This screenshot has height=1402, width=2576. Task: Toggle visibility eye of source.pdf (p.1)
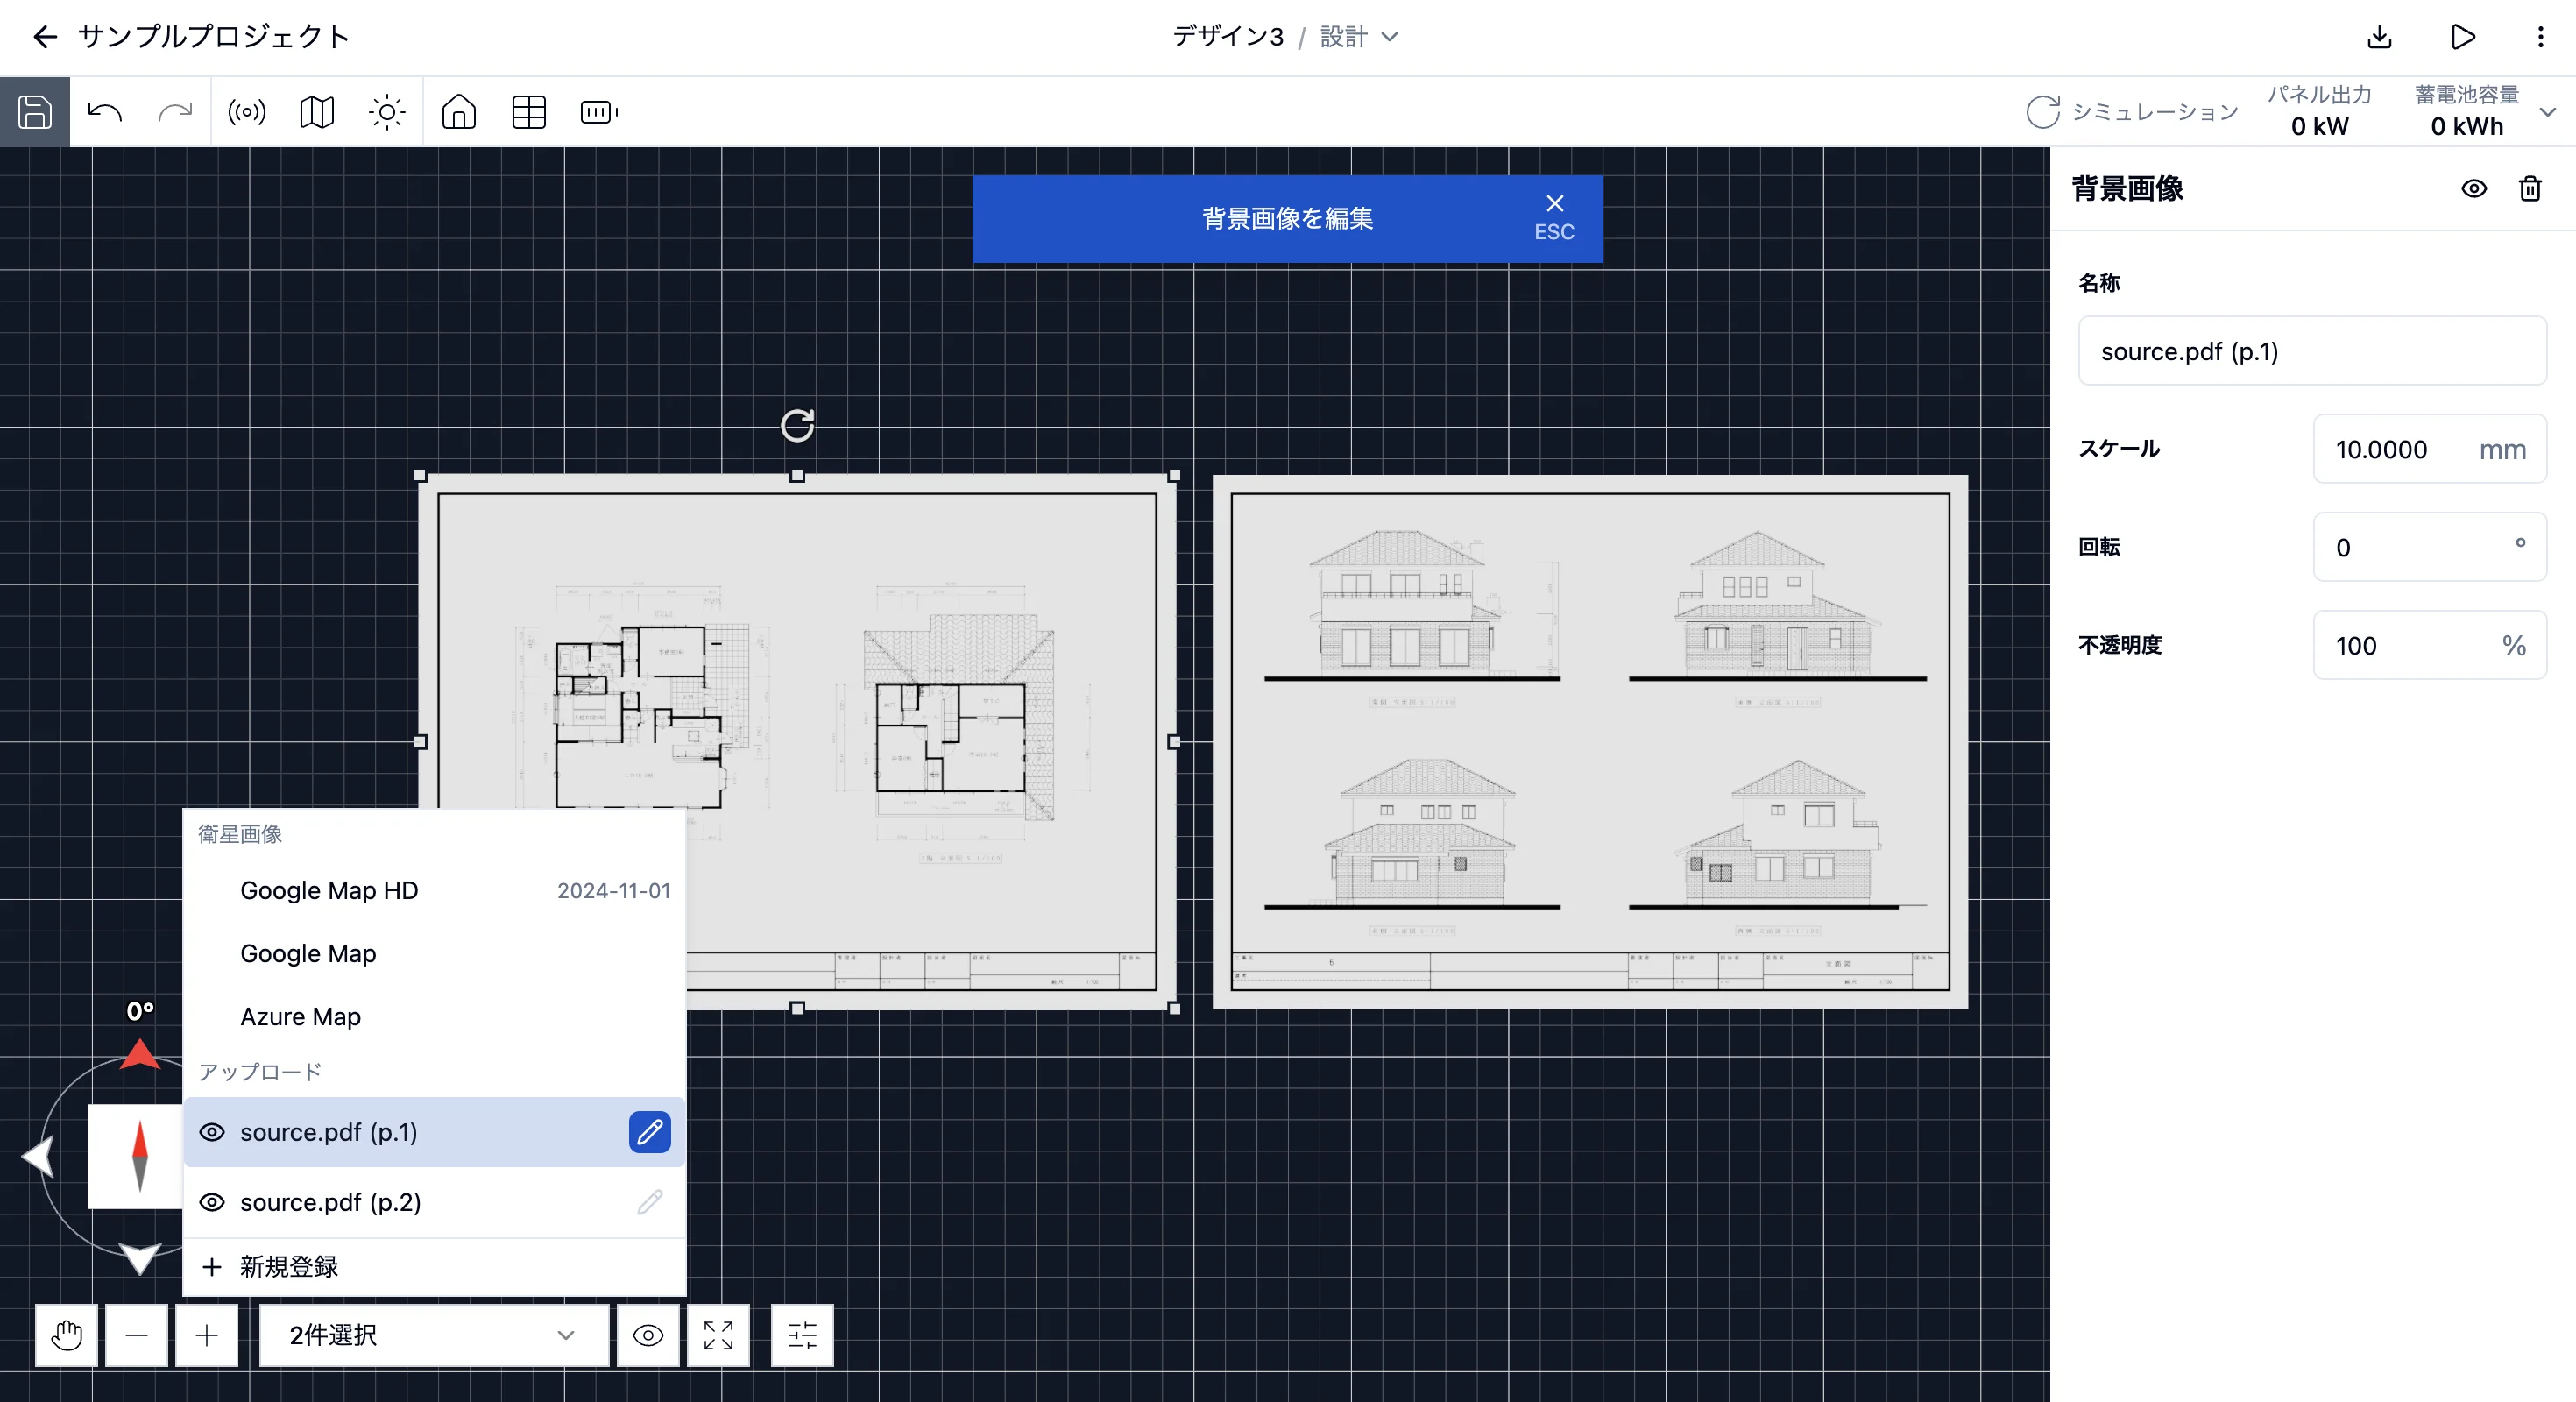pos(212,1132)
